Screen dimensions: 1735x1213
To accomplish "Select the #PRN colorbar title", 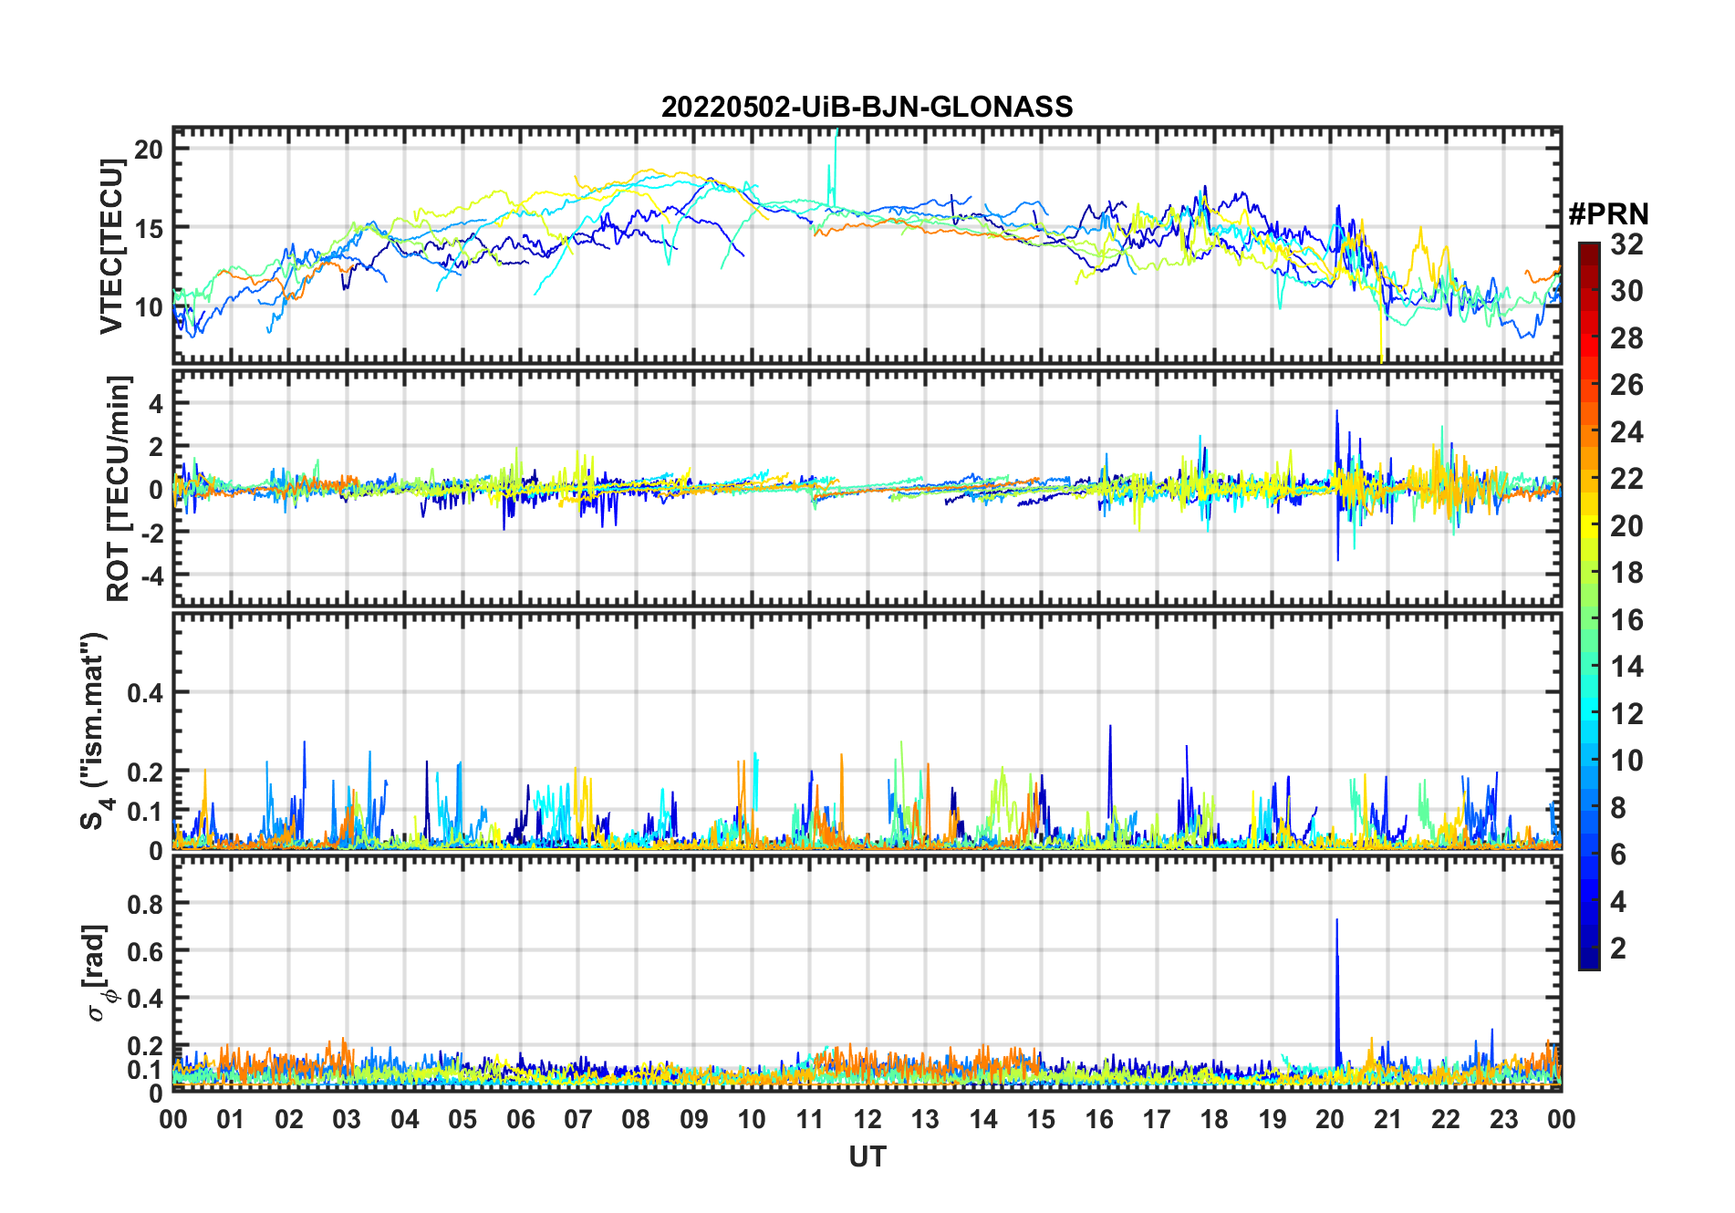I will pyautogui.click(x=1608, y=214).
